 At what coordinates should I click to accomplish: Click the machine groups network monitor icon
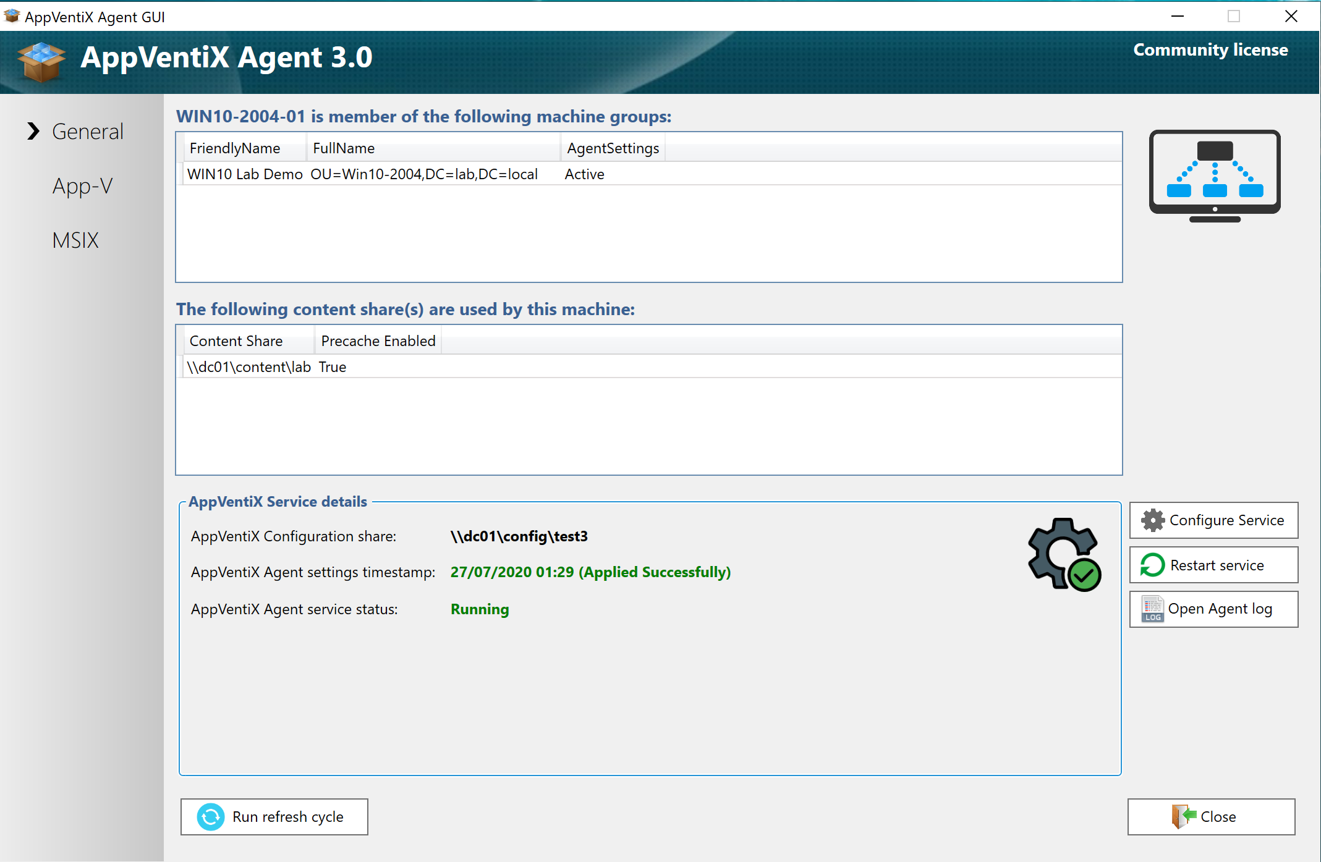pyautogui.click(x=1215, y=176)
